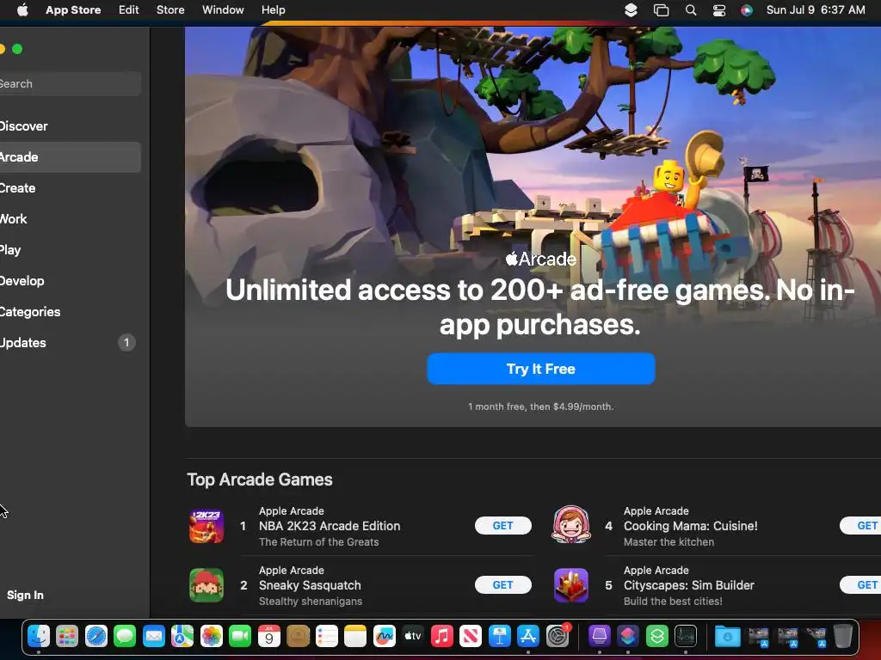Open Maps app in the dock

point(182,636)
